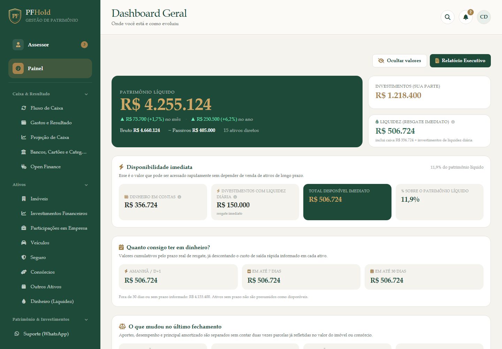Image resolution: width=502 pixels, height=349 pixels.
Task: Select Painel in the sidebar
Action: 50,68
